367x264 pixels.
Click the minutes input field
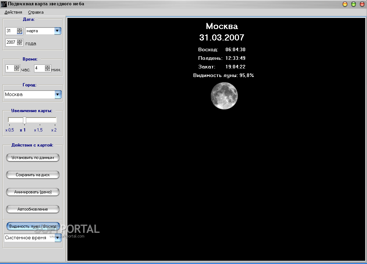point(39,68)
